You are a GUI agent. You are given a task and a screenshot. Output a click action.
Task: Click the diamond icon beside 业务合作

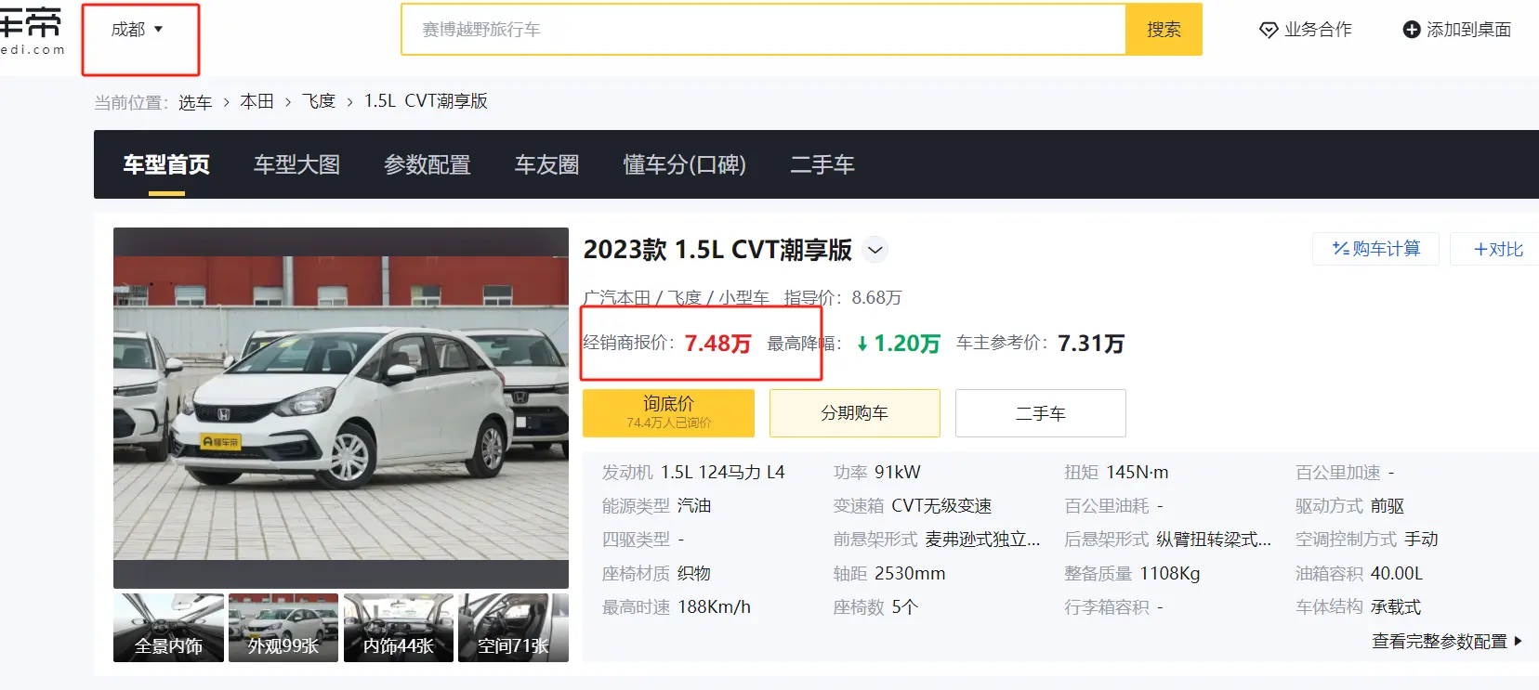click(x=1269, y=31)
